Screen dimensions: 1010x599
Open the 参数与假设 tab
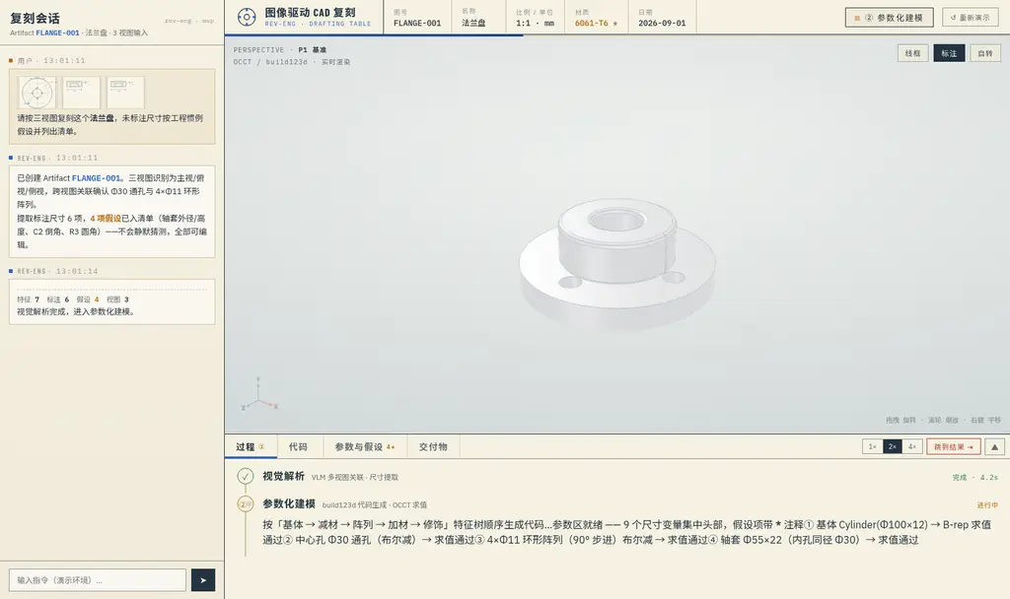364,446
